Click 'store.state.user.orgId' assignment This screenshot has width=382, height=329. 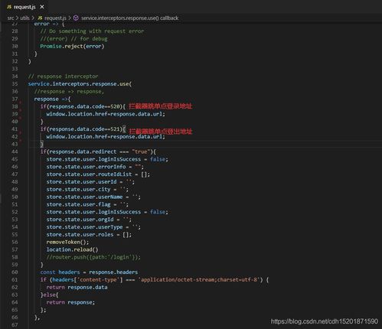[x=89, y=220]
